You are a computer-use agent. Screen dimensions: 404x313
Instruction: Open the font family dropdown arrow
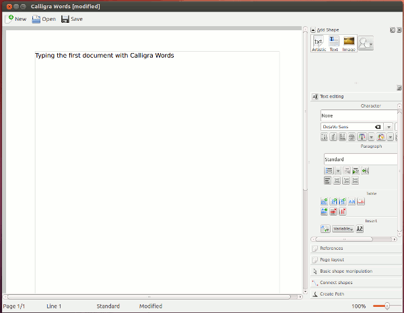click(389, 127)
